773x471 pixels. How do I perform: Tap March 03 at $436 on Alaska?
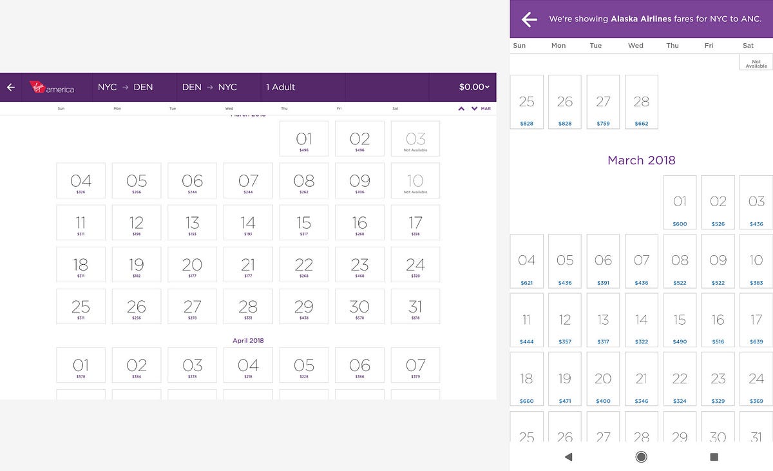(756, 202)
